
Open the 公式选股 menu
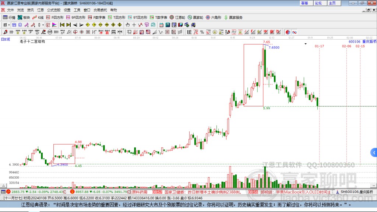coord(54,10)
